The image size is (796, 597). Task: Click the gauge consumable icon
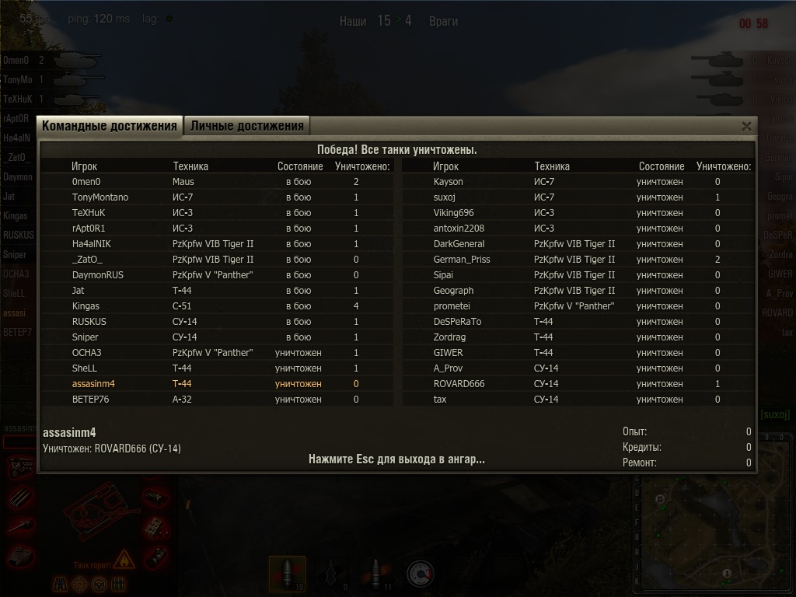pyautogui.click(x=421, y=574)
